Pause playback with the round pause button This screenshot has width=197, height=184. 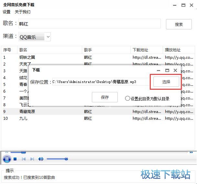7,159
